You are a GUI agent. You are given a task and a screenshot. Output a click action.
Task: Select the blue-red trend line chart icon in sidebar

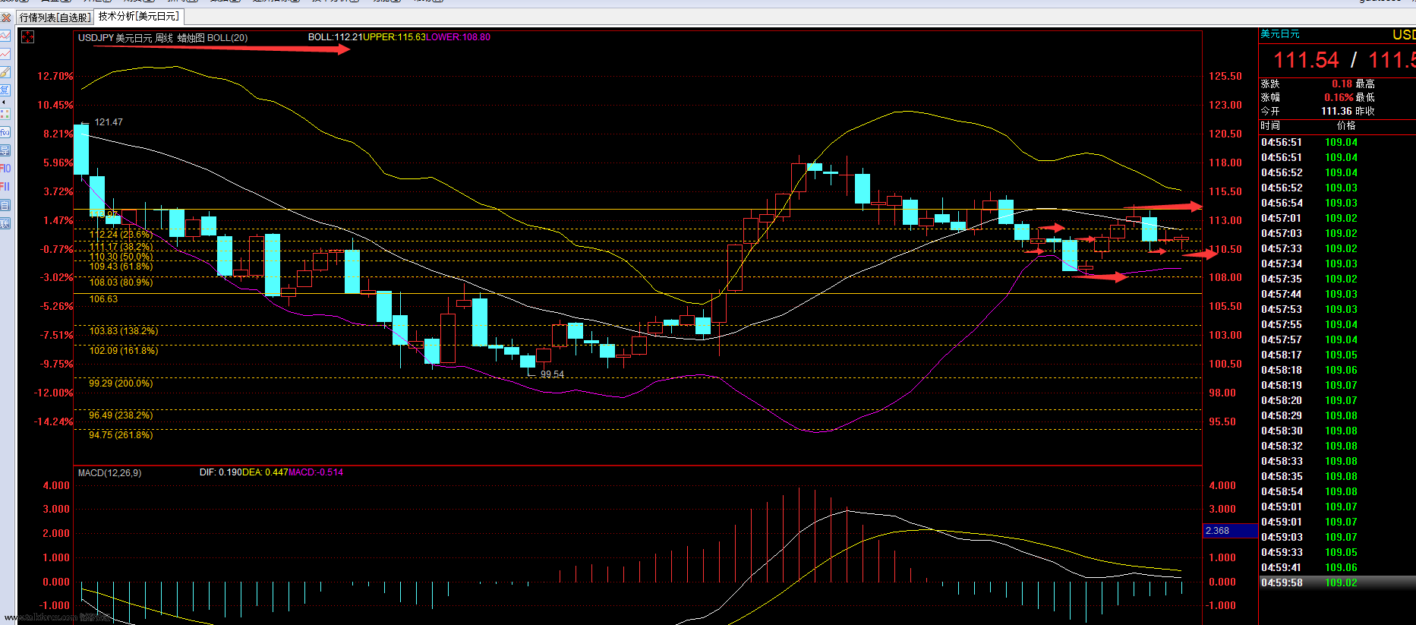pyautogui.click(x=5, y=36)
